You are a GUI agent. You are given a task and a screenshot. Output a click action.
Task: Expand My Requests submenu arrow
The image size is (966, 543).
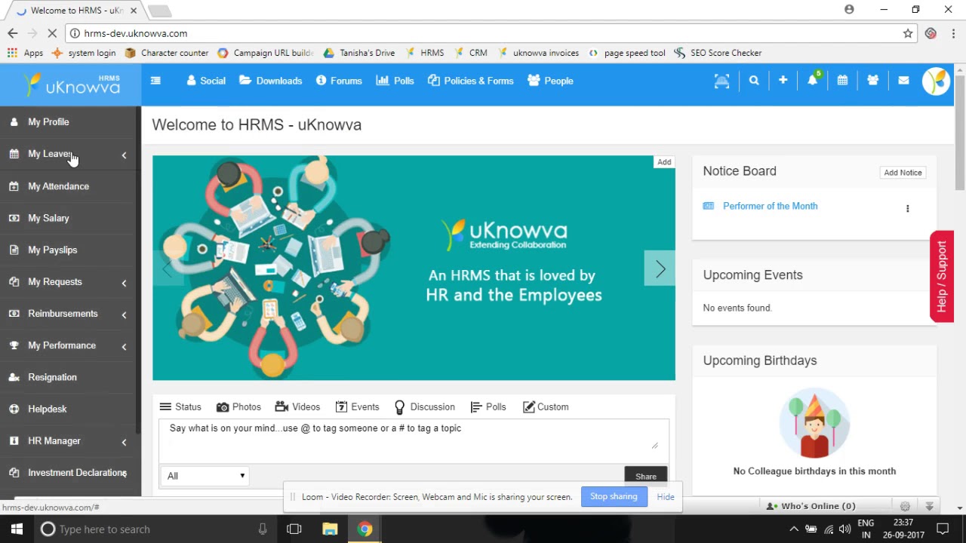124,283
